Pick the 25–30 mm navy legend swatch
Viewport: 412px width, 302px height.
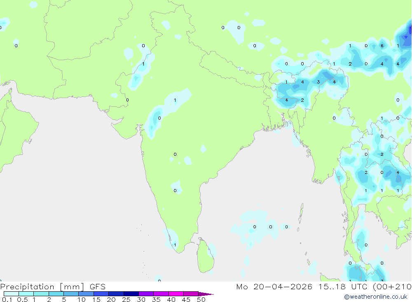(x=131, y=294)
